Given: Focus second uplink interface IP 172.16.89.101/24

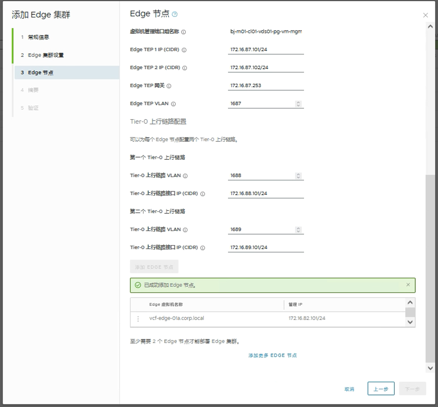Looking at the screenshot, I should [x=266, y=247].
